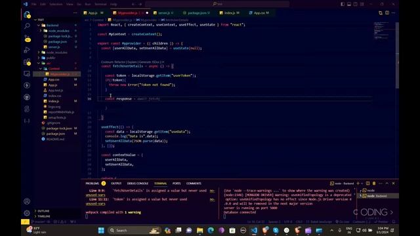Open the Customize Layout icon

point(362,4)
